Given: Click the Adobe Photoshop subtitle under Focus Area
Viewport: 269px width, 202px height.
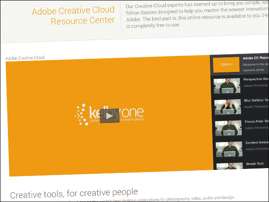Looking at the screenshot, I should [x=257, y=128].
